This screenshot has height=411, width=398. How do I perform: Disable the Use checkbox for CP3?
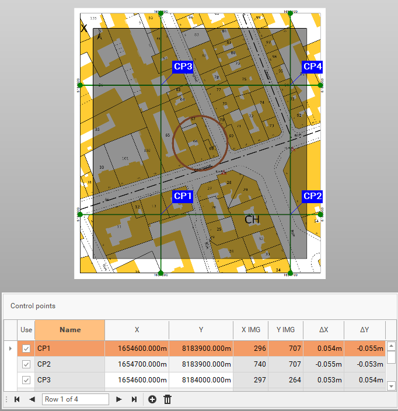click(x=26, y=380)
